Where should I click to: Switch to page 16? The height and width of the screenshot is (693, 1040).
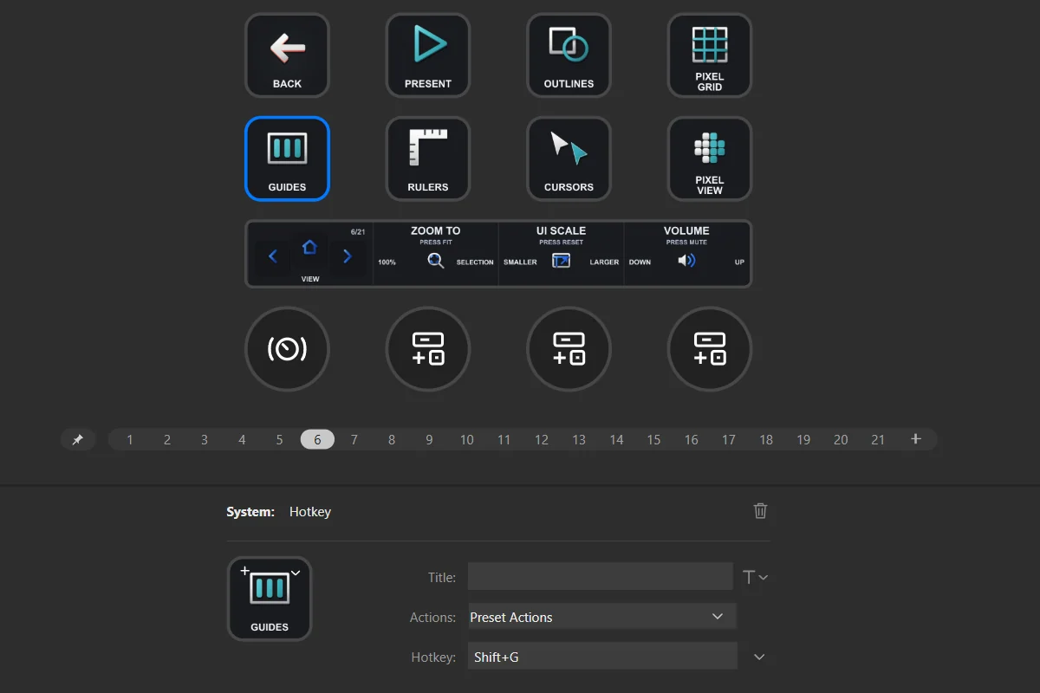(691, 440)
